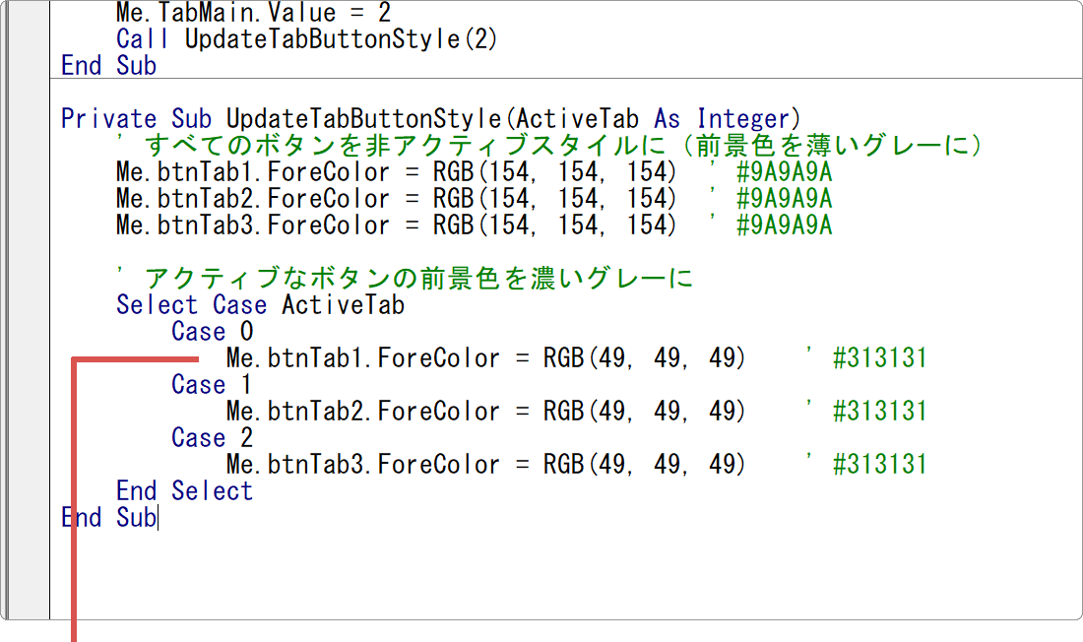Click the #9A9A9A comment on the btnTab1 line
1083x642 pixels.
(x=783, y=172)
